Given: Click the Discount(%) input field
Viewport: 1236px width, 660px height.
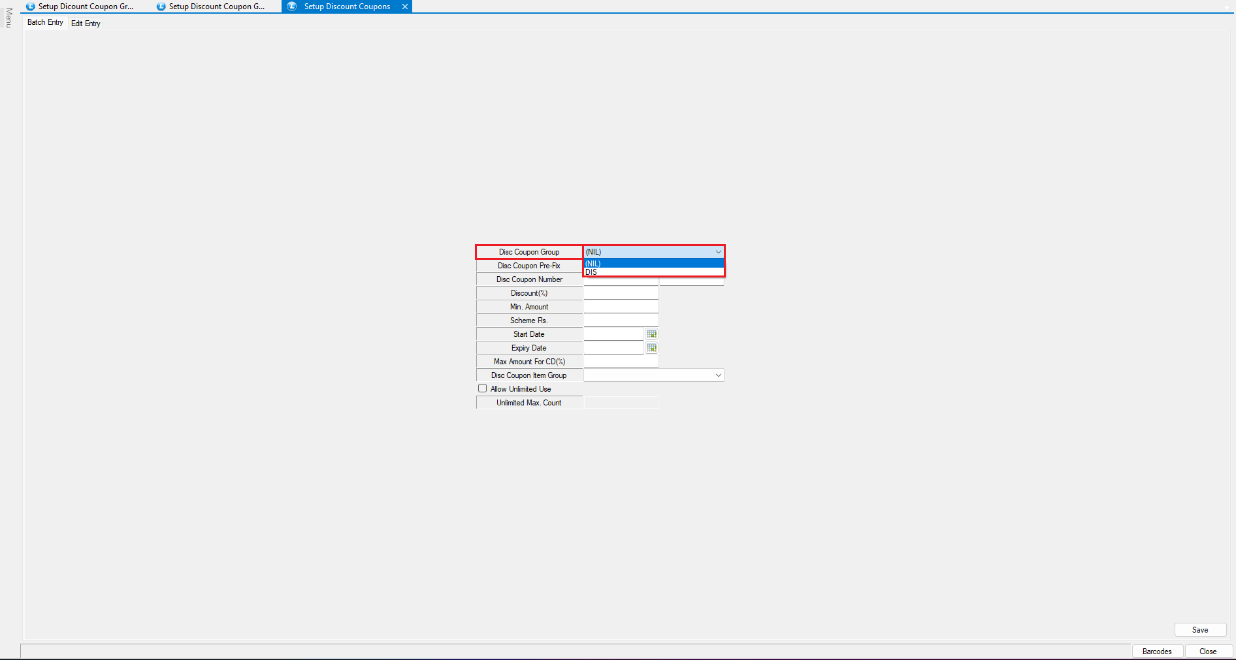Looking at the screenshot, I should coord(621,293).
